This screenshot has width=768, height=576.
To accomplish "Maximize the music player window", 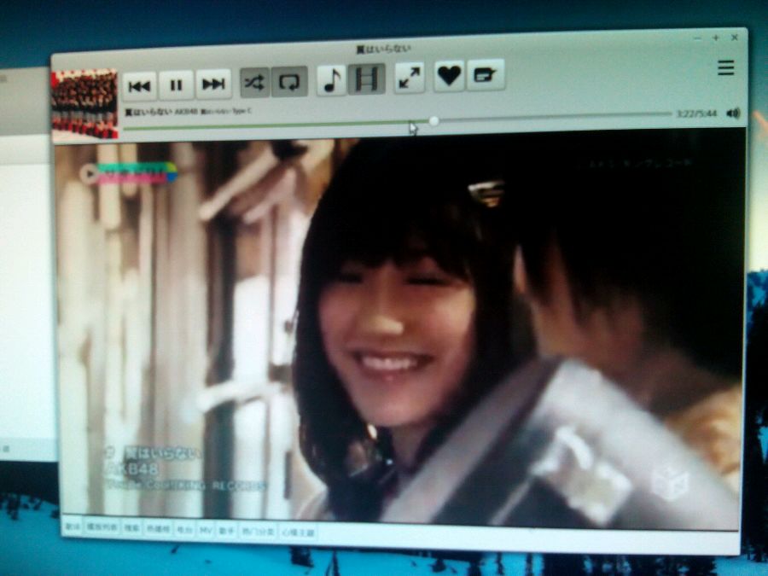I will [x=716, y=38].
